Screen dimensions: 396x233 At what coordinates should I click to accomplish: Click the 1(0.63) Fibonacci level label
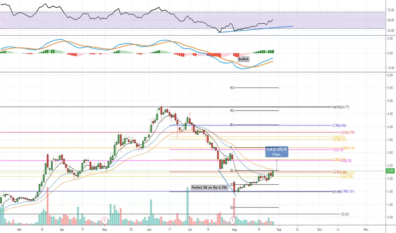(345, 214)
